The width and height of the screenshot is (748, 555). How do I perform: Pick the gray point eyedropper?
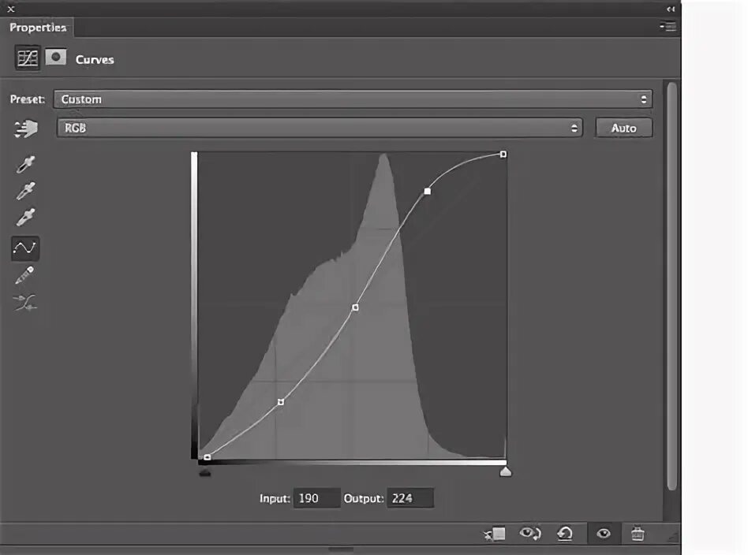tap(25, 191)
